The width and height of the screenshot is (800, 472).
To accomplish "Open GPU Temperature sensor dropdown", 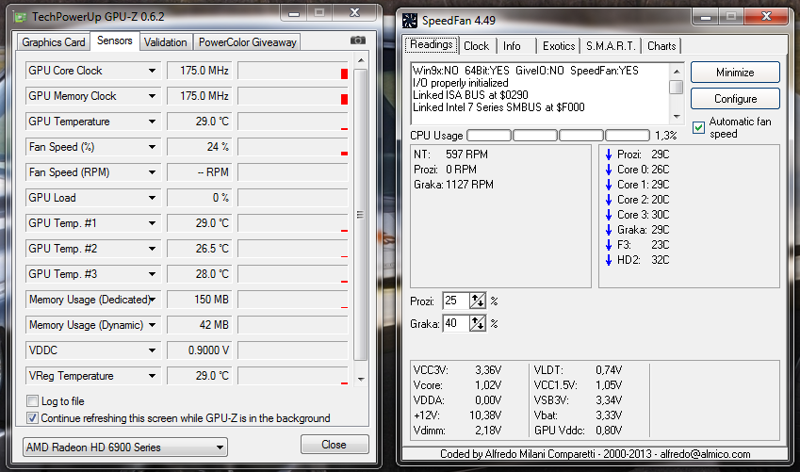I will (x=152, y=122).
